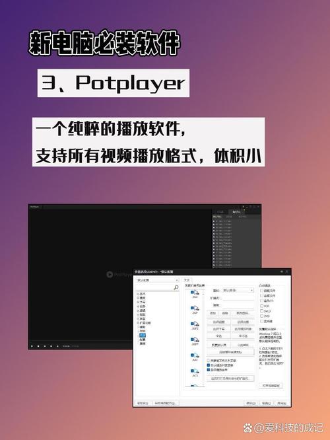Click the 确定(O) button in preferences
This screenshot has width=330, height=440.
point(251,403)
